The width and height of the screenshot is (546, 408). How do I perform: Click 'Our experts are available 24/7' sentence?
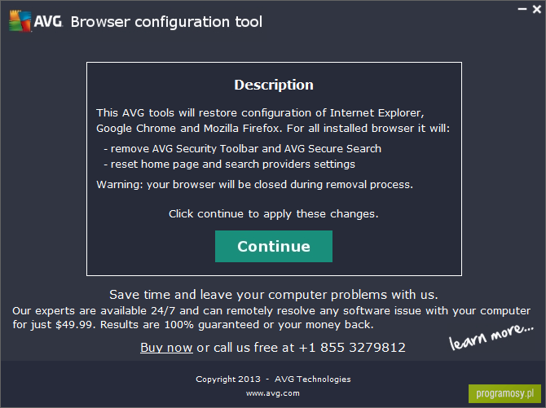pyautogui.click(x=271, y=310)
